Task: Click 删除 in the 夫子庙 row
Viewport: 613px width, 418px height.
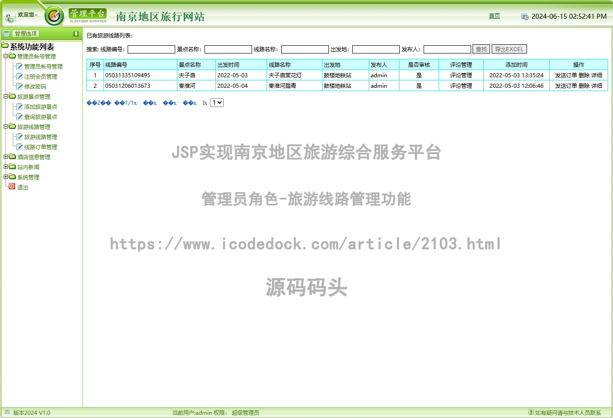Action: (584, 75)
